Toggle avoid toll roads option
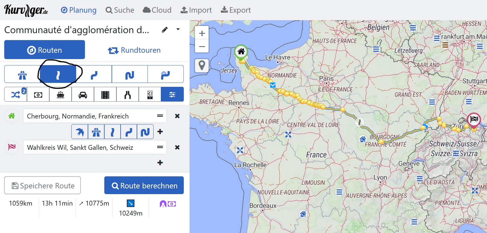487x233 pixels. coord(38,95)
